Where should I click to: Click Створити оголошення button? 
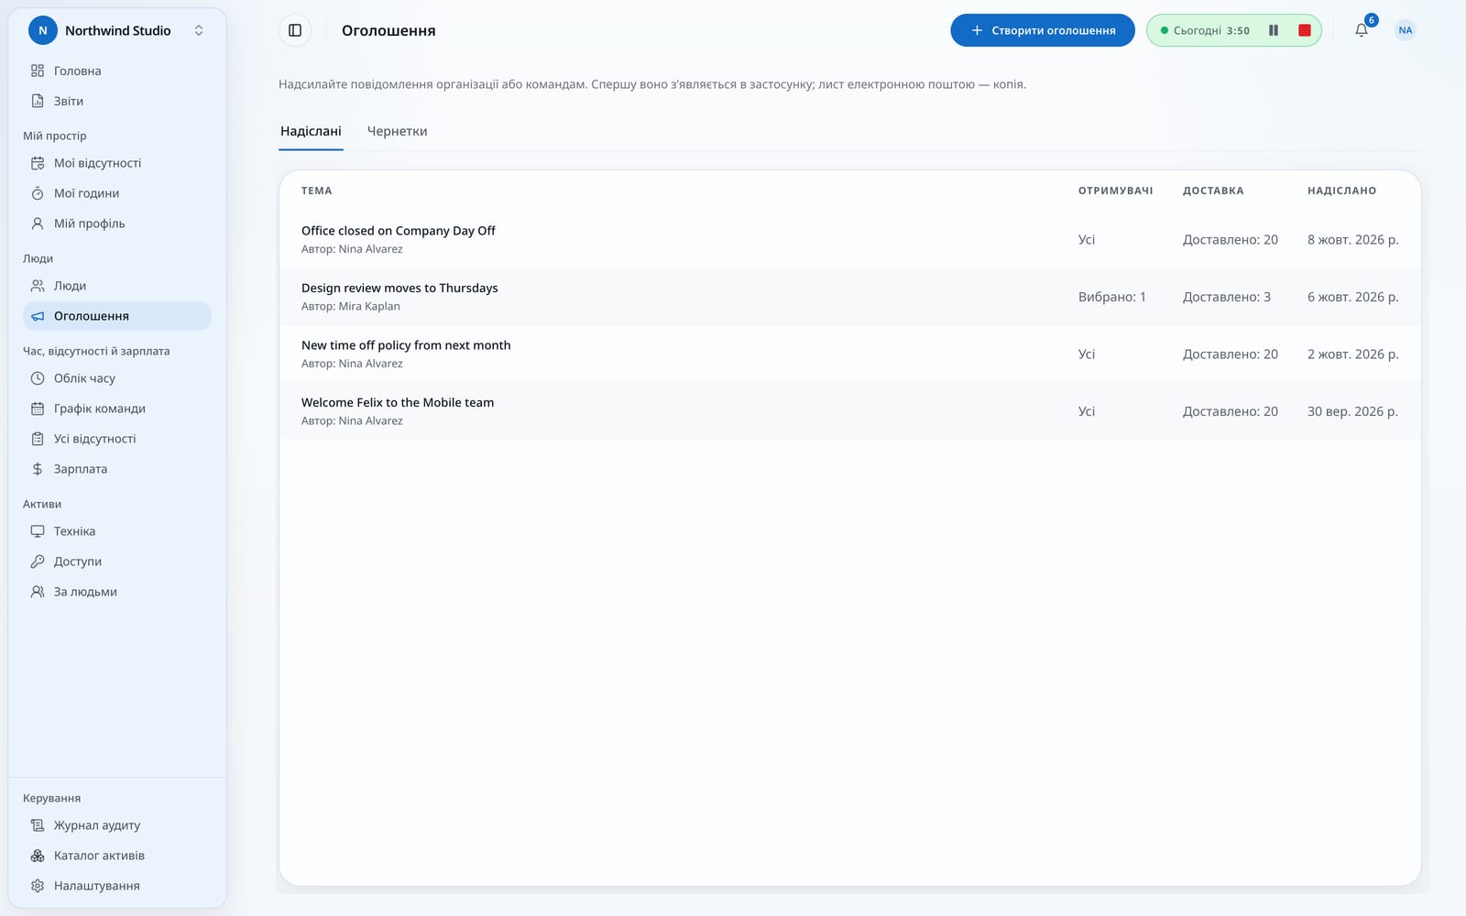pos(1043,30)
